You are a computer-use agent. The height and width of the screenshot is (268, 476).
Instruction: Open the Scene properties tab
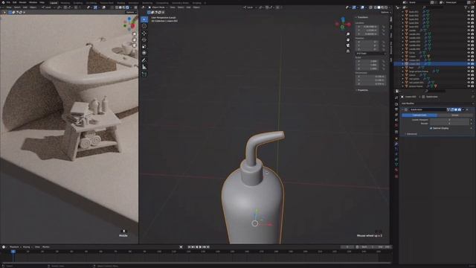pyautogui.click(x=396, y=120)
